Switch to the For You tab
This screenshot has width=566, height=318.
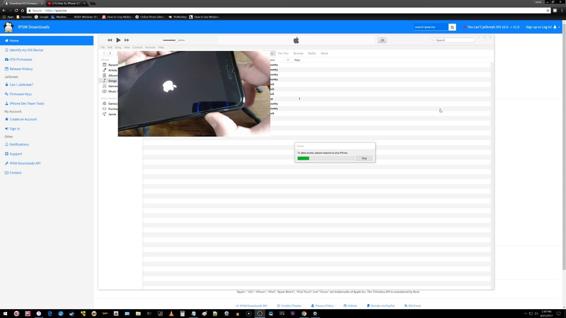[x=283, y=53]
